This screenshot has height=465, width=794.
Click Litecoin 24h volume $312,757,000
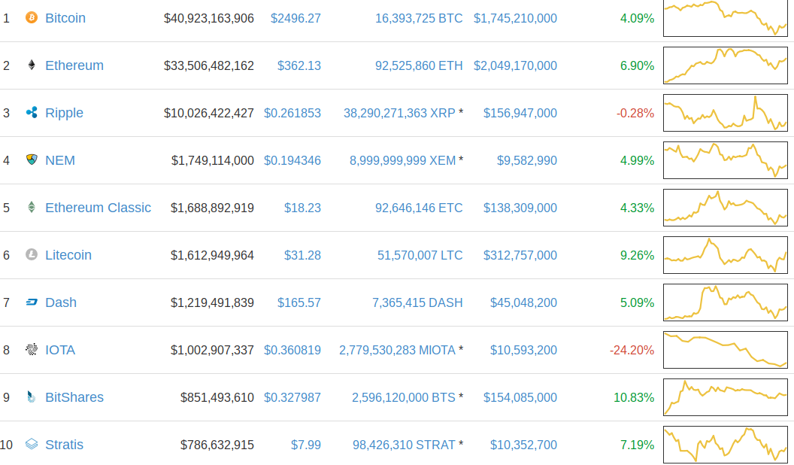pos(520,255)
